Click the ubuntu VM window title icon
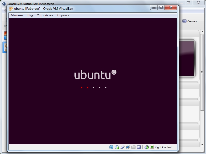This screenshot has height=154, width=206. 11,9
